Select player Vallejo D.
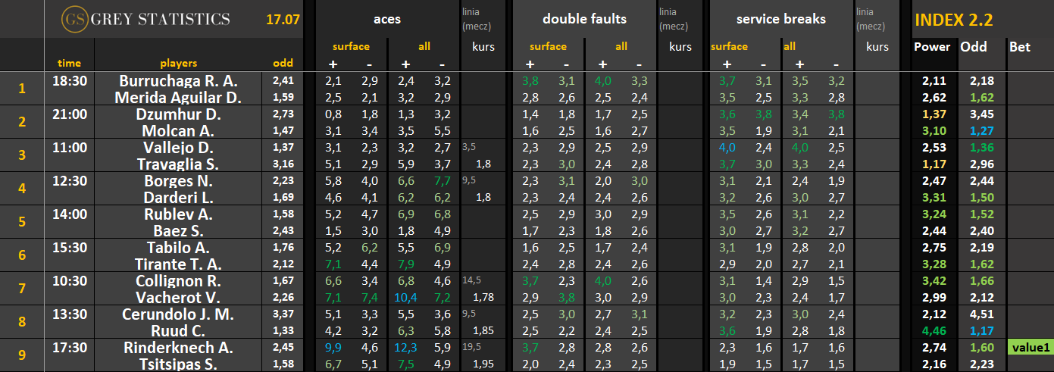The height and width of the screenshot is (372, 1054). [179, 147]
